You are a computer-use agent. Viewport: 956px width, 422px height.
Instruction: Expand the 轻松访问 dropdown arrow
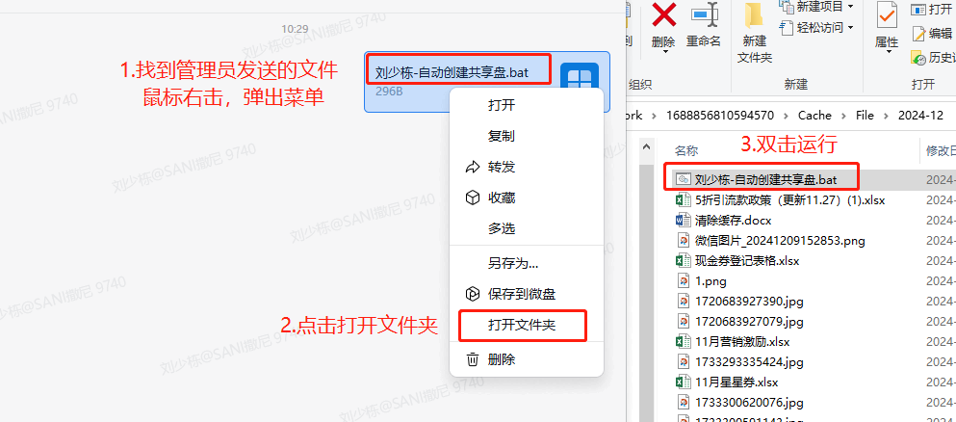[850, 27]
